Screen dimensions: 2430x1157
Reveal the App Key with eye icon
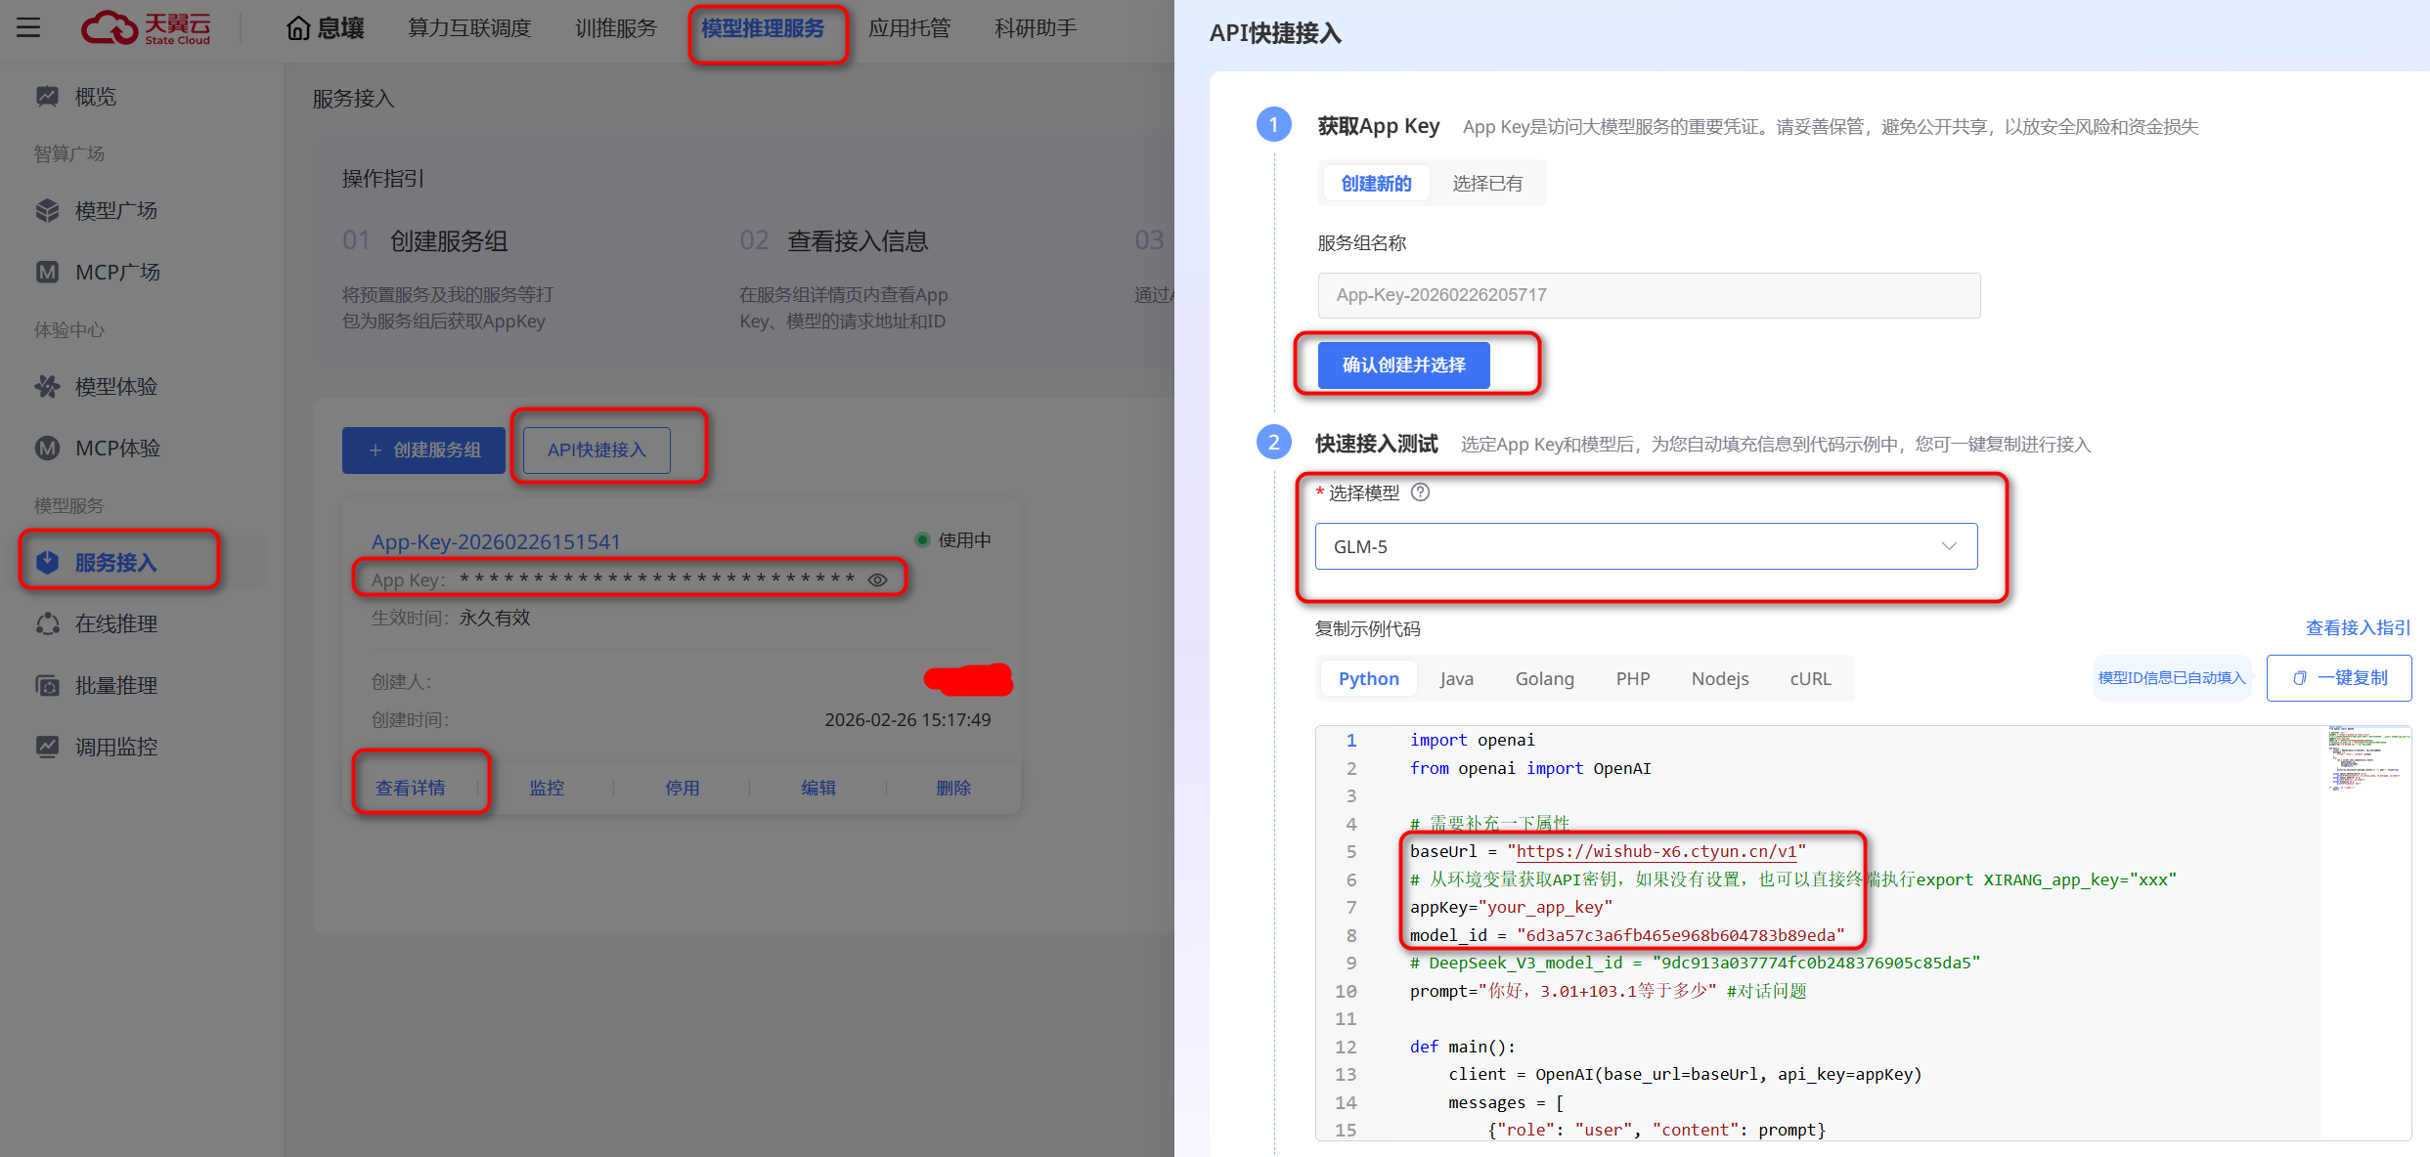[x=878, y=580]
